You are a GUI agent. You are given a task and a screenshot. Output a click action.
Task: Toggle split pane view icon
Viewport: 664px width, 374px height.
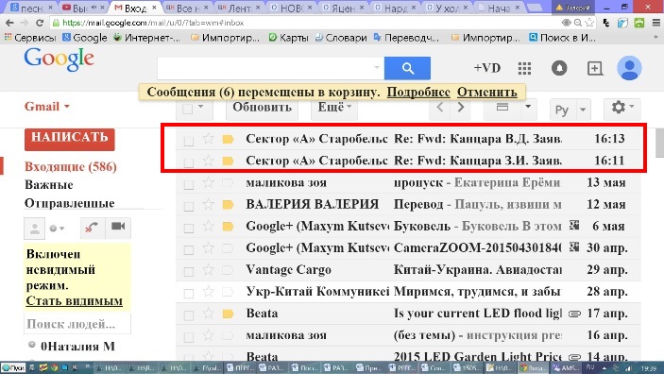(x=502, y=107)
